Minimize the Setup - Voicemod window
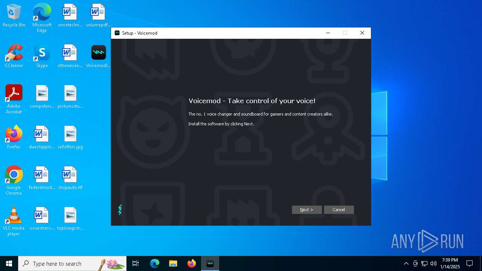Screen dimensions: 482x271 [x=328, y=33]
